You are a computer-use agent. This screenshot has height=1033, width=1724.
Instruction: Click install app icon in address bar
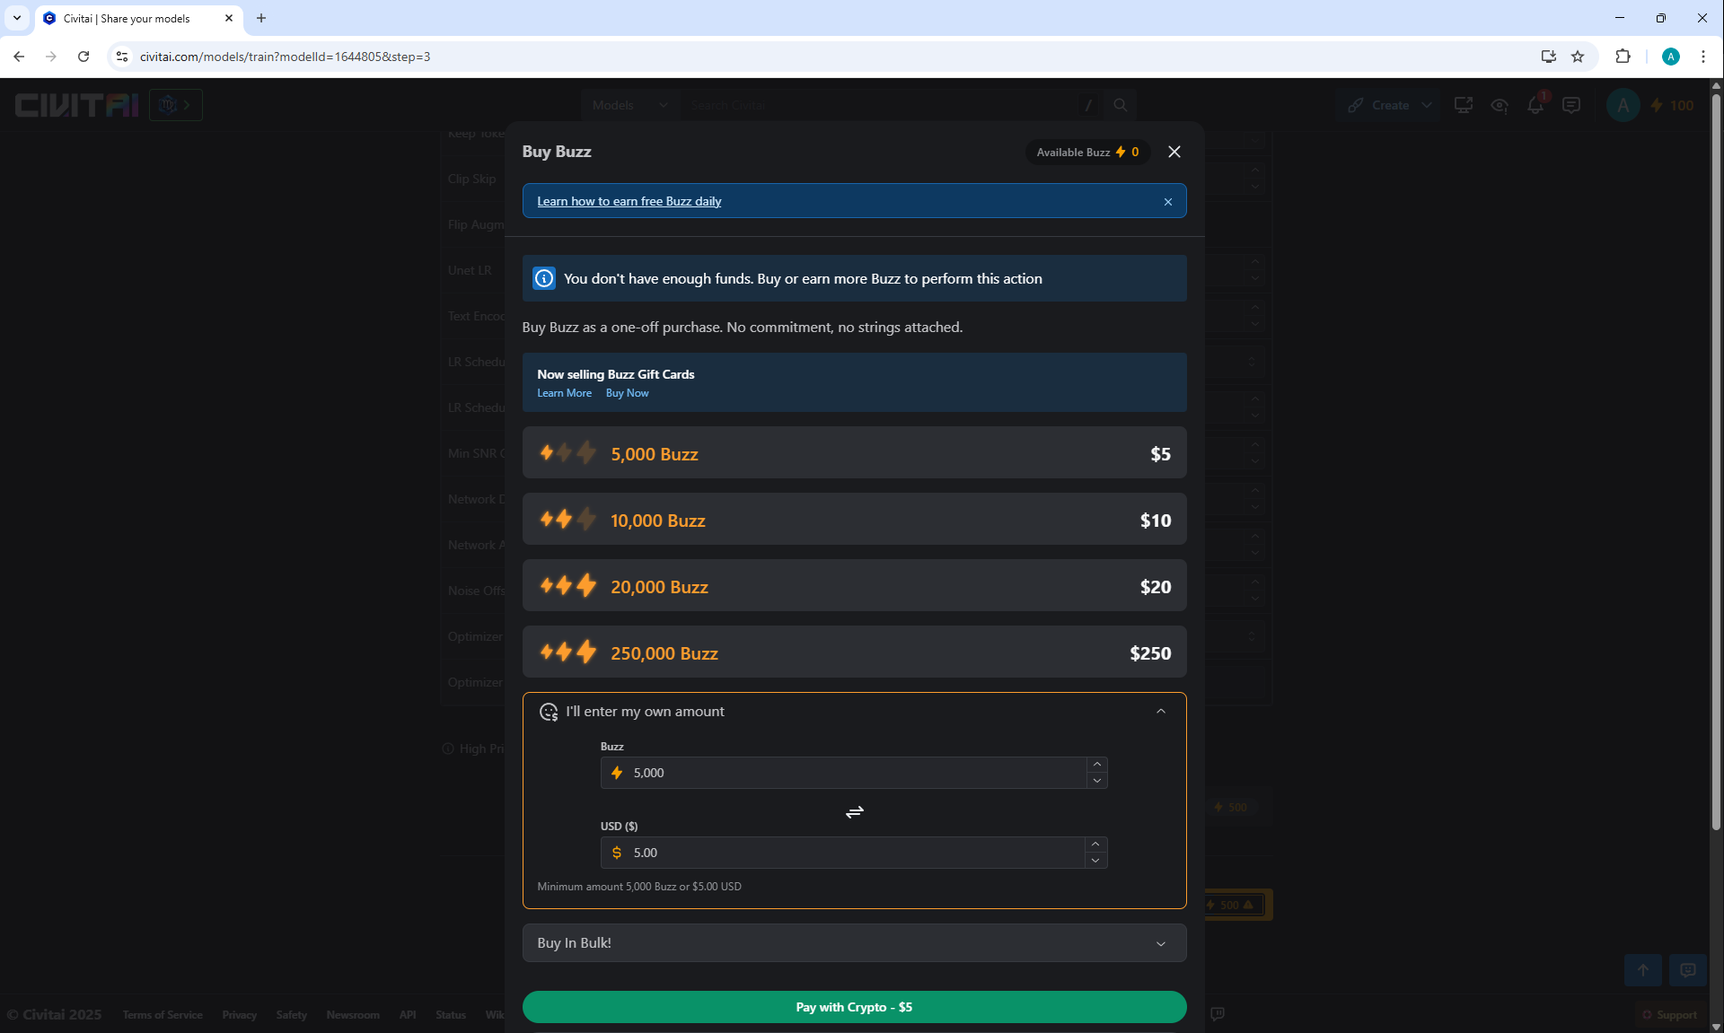pyautogui.click(x=1548, y=57)
